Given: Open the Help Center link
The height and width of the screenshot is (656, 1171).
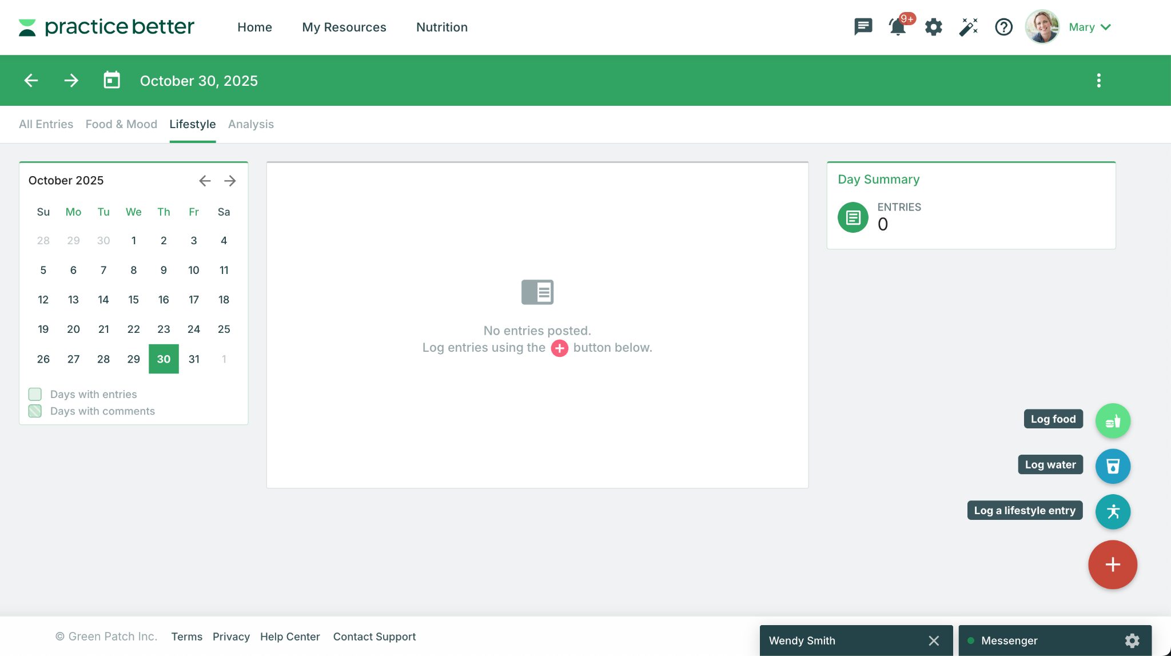Looking at the screenshot, I should click(x=289, y=637).
